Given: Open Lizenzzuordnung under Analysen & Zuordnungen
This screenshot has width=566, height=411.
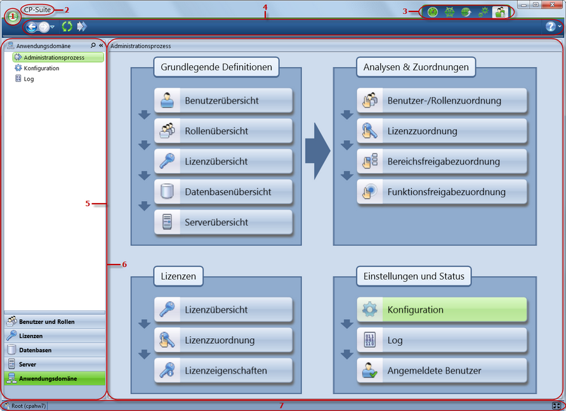Looking at the screenshot, I should click(x=442, y=131).
